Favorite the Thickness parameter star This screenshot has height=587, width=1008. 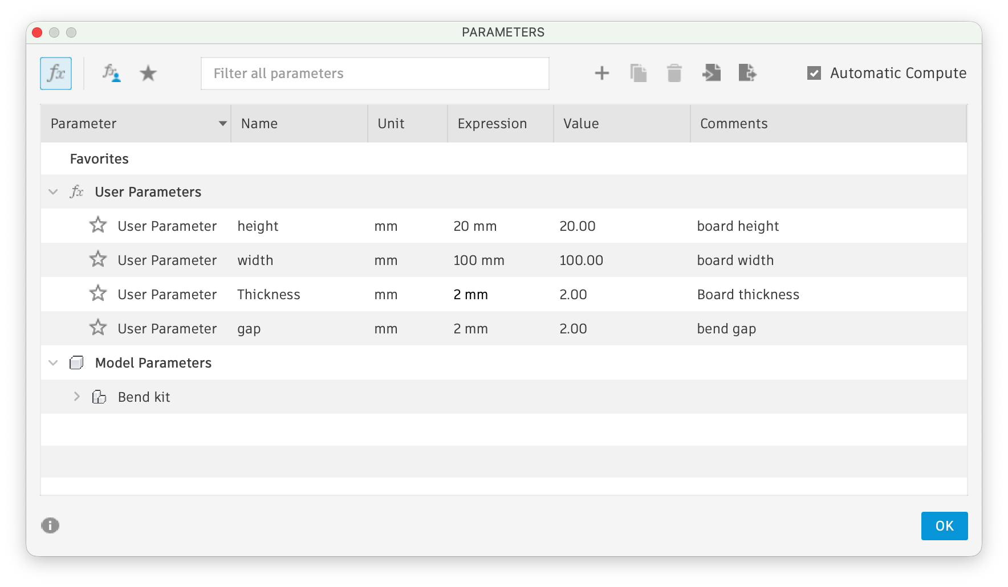point(98,293)
